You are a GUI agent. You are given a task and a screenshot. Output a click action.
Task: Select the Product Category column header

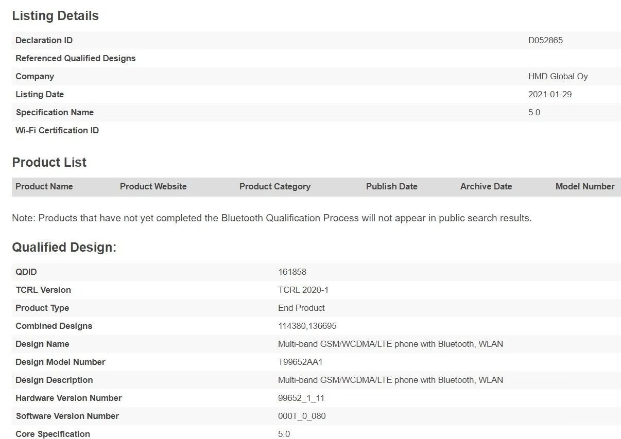pyautogui.click(x=274, y=187)
